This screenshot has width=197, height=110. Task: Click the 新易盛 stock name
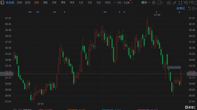click(10, 2)
